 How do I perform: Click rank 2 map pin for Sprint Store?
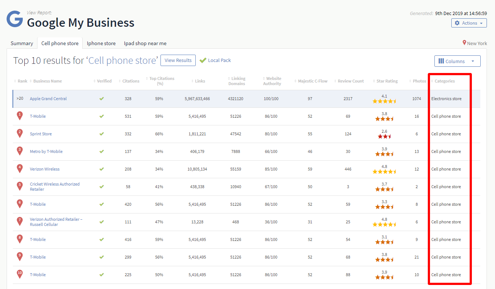[20, 133]
